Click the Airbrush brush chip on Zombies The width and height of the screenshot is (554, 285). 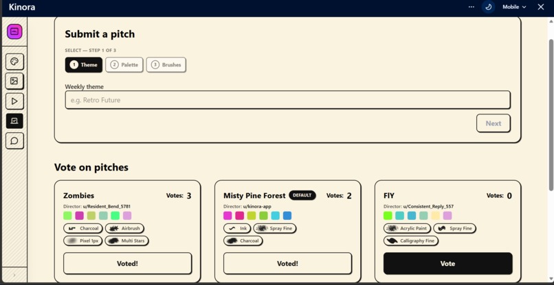click(124, 228)
